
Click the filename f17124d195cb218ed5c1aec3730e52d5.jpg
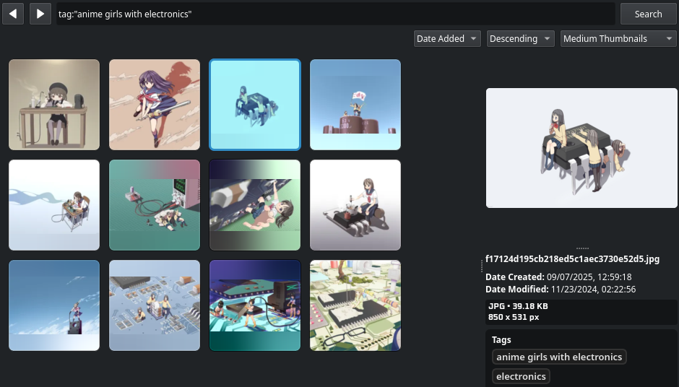(573, 259)
